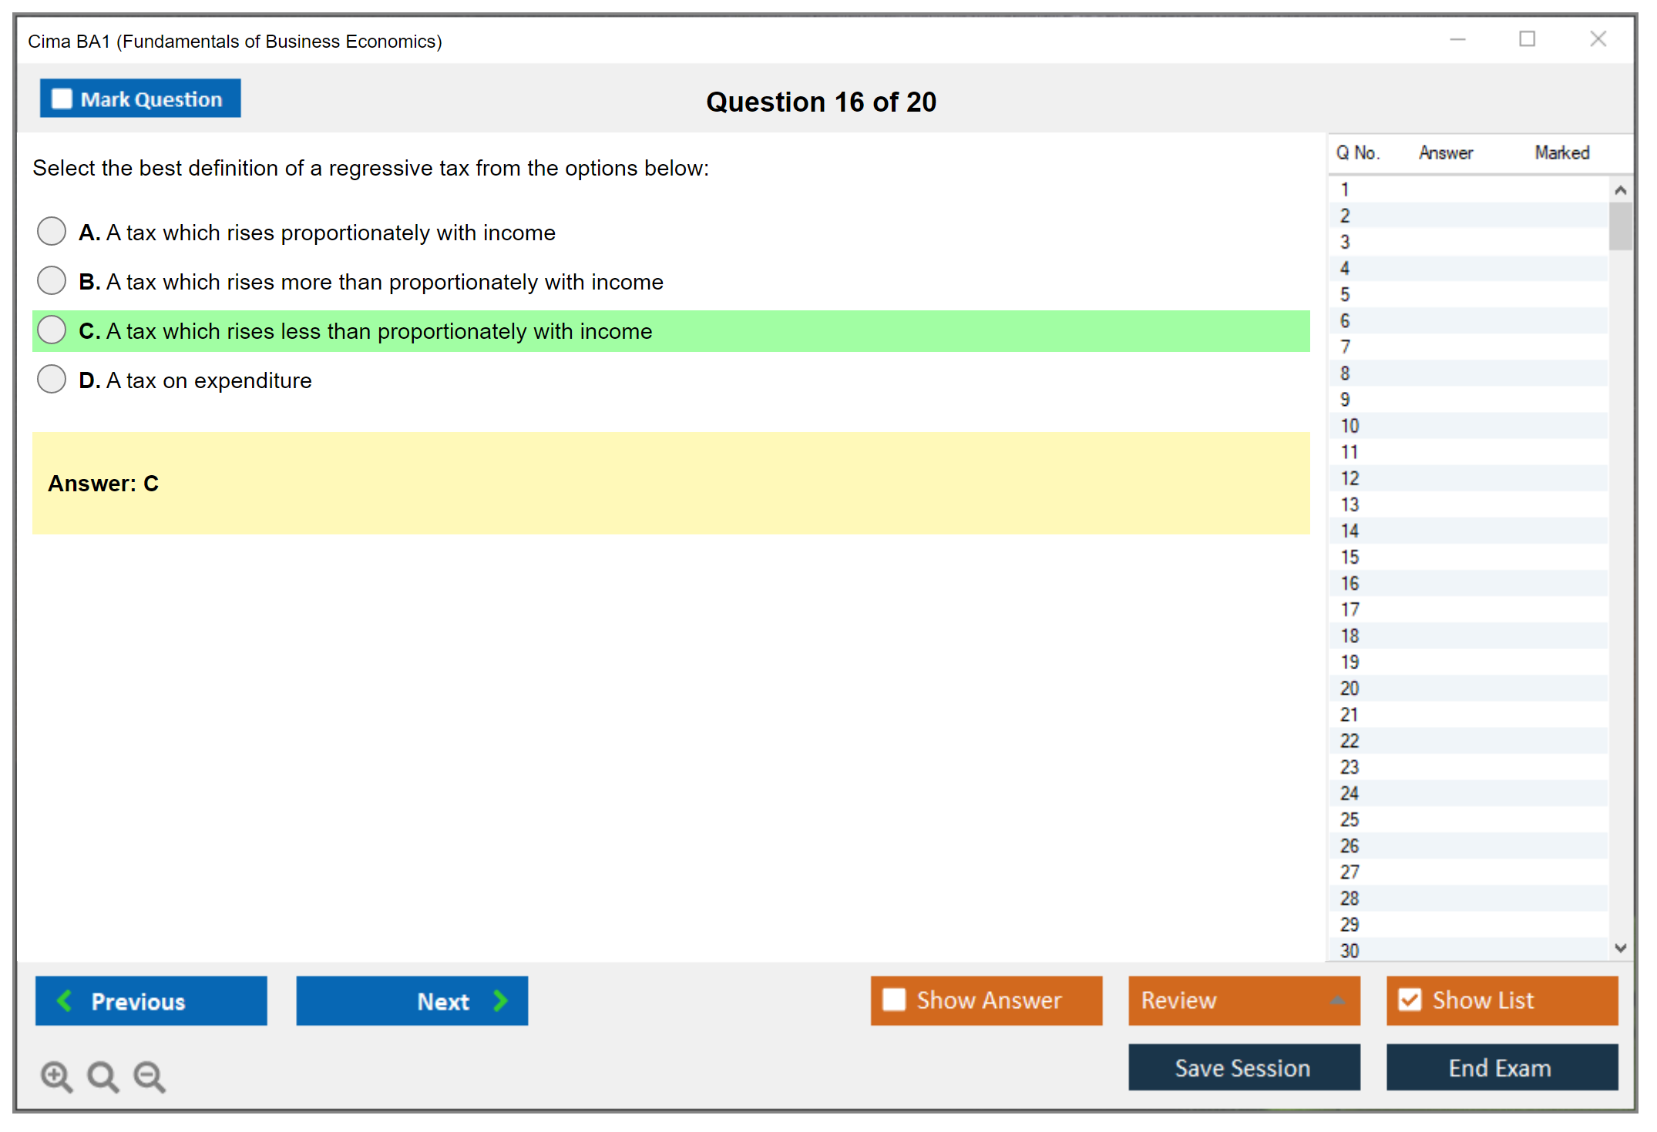Click the reset zoom magnifier icon
The width and height of the screenshot is (1657, 1132).
(103, 1076)
